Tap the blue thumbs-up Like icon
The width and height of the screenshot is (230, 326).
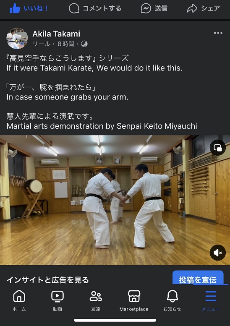tap(15, 8)
